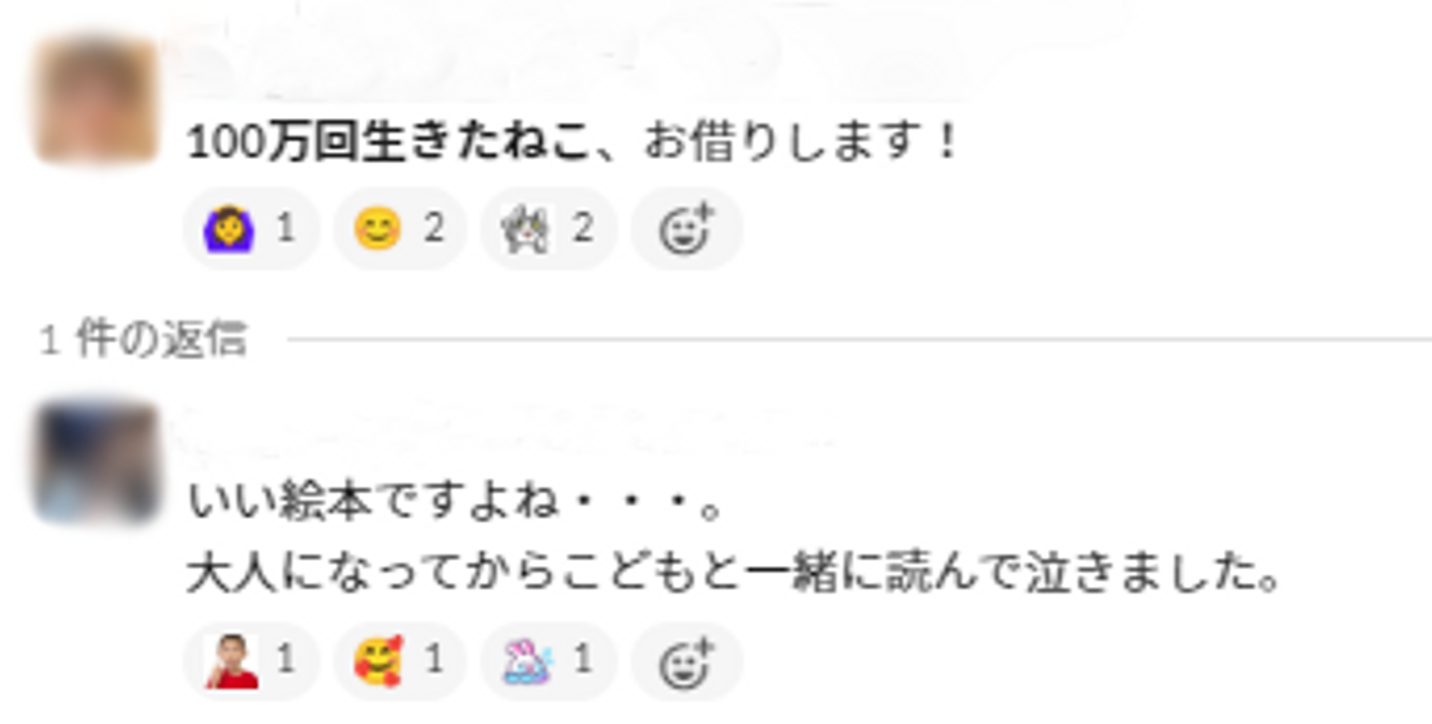
Task: Click the bold 100万回生きたねこ text
Action: pyautogui.click(x=389, y=144)
